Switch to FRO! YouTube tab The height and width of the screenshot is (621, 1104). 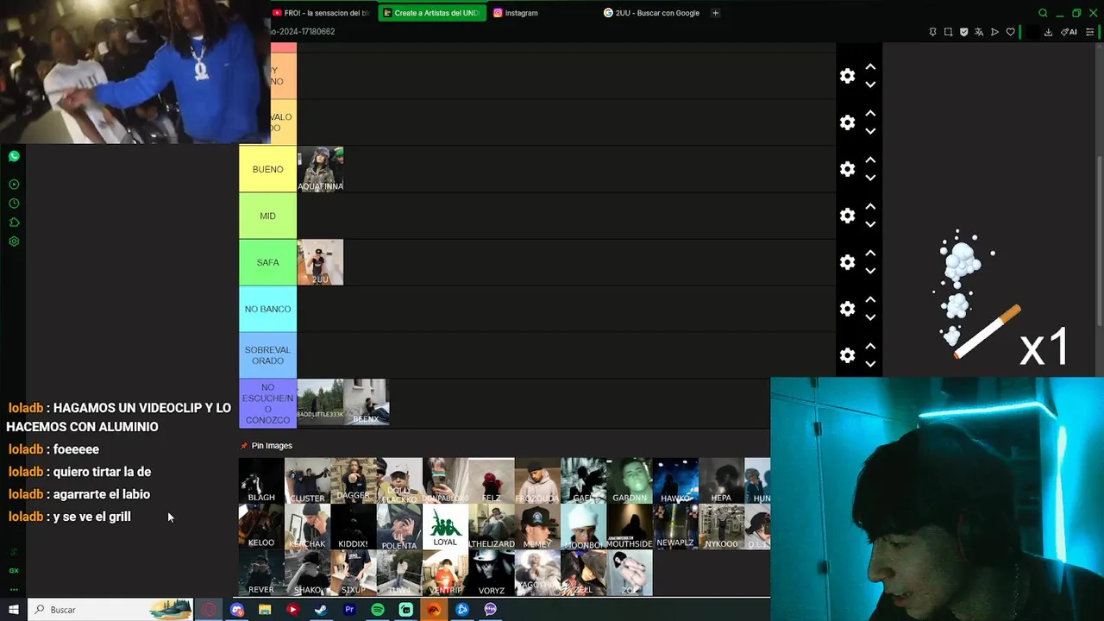coord(322,13)
